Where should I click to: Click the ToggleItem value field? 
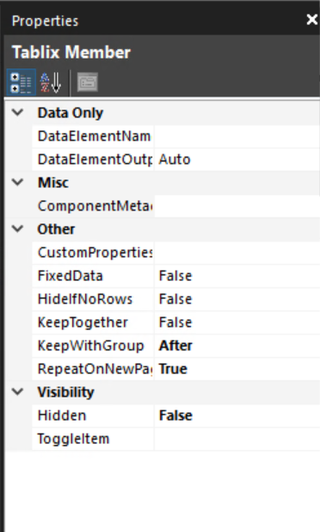pyautogui.click(x=237, y=439)
